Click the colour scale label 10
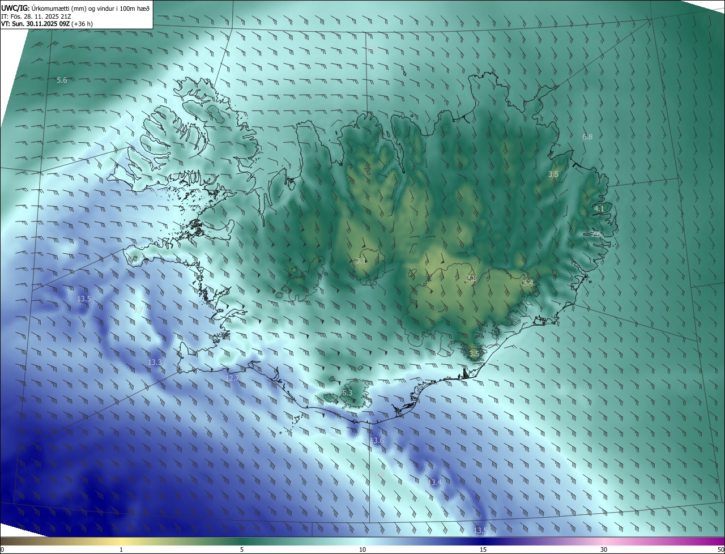The height and width of the screenshot is (554, 725). coord(362,549)
